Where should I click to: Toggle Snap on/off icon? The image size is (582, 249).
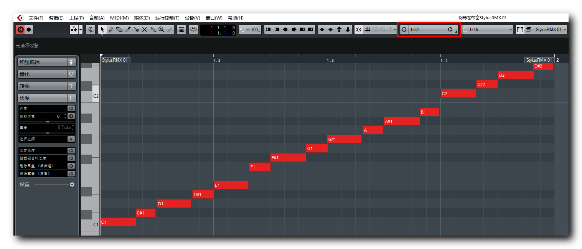pos(359,29)
